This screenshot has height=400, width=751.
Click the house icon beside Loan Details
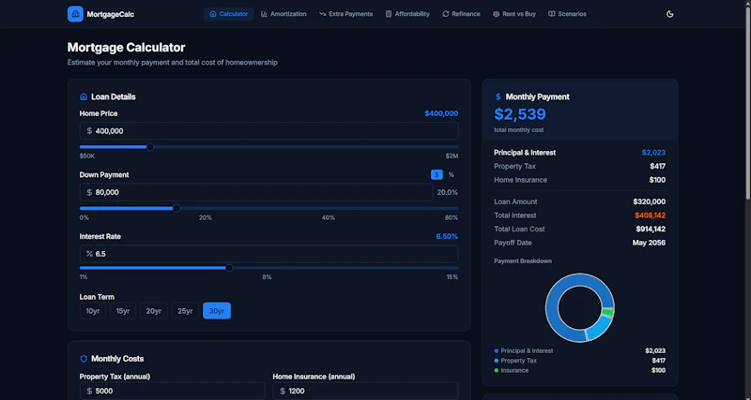84,97
